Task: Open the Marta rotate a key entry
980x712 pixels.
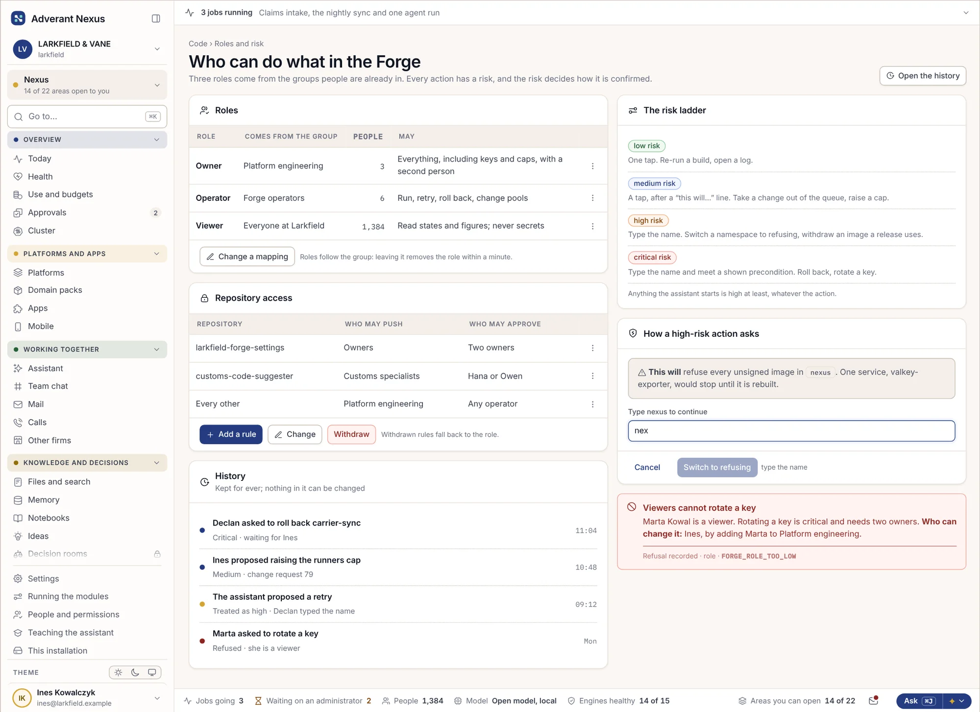Action: click(x=398, y=641)
